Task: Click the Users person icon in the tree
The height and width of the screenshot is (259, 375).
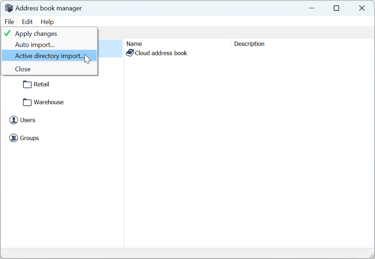Action: click(x=14, y=120)
